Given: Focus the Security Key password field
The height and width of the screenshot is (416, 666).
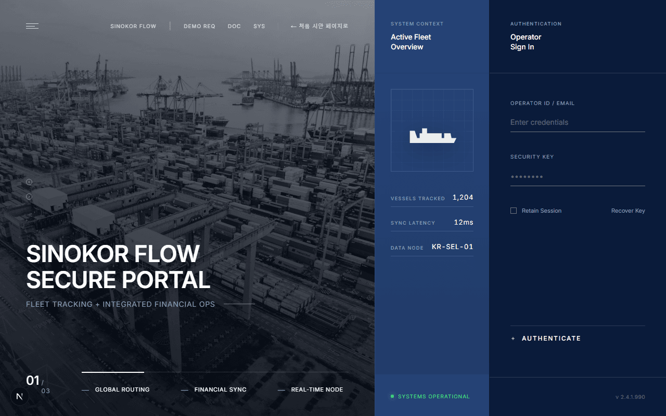Looking at the screenshot, I should pos(578,177).
